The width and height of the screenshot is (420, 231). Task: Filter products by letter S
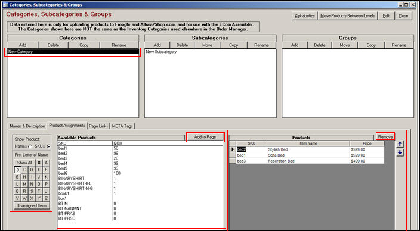(32, 191)
